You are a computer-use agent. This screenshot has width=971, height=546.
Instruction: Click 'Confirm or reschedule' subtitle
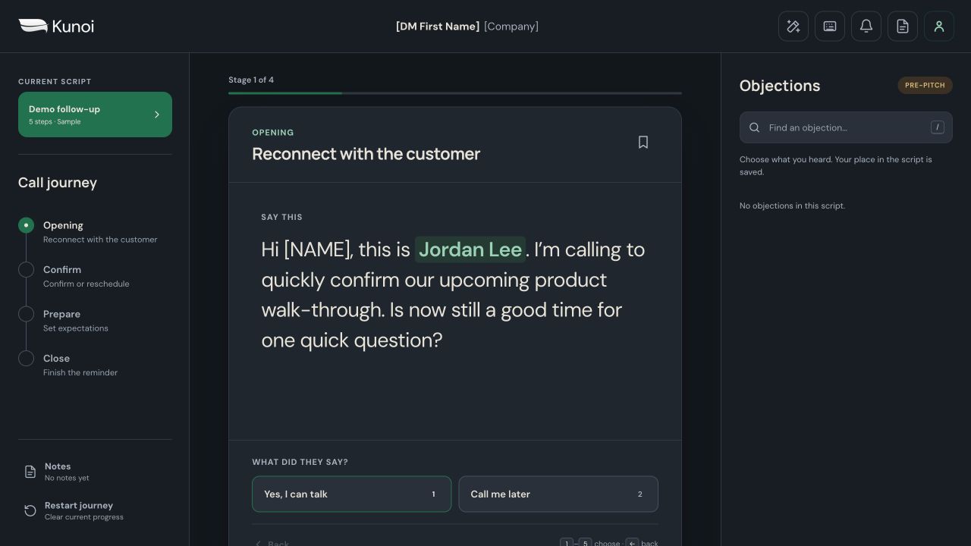tap(86, 284)
